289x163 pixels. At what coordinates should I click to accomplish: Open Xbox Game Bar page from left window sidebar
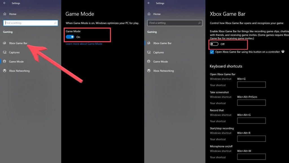click(x=18, y=43)
